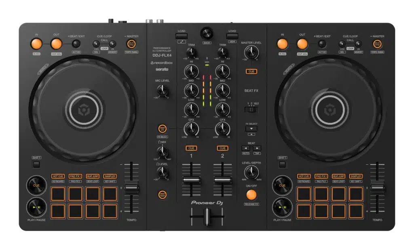Click left deck CUE/LOOP CALL back arrow
The image size is (414, 250).
click(96, 44)
